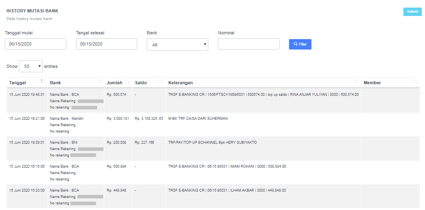Select the BNI row for HERY SUBIYAKTO
425x210 pixels.
212,143
